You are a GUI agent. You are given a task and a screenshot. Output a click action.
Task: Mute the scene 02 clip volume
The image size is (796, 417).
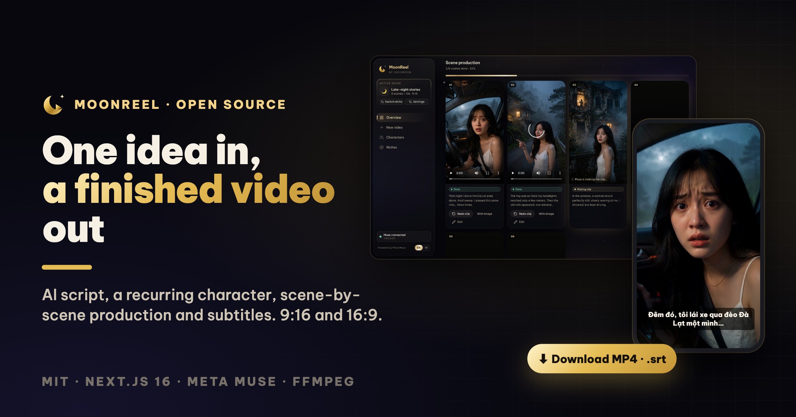click(538, 173)
